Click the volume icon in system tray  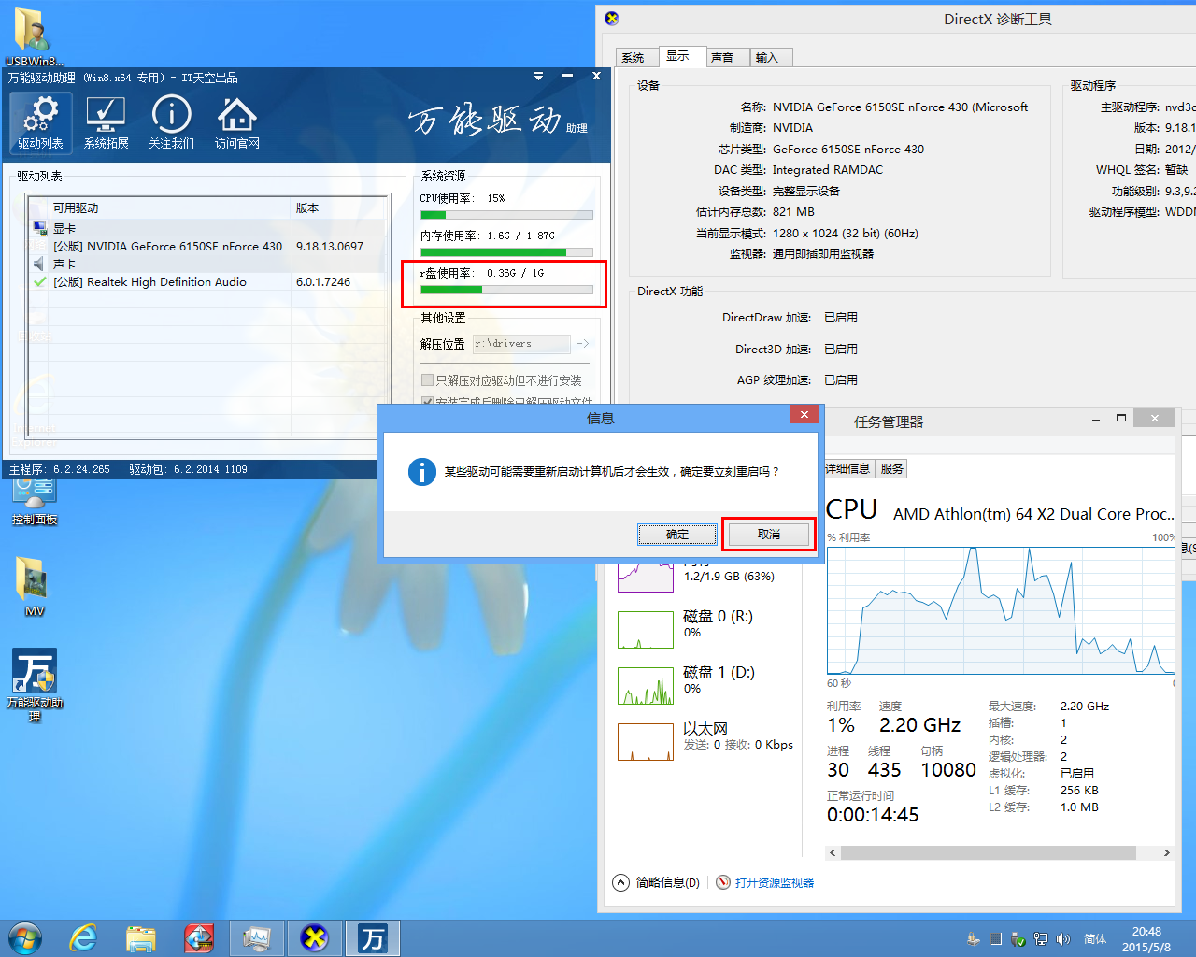coord(1062,939)
